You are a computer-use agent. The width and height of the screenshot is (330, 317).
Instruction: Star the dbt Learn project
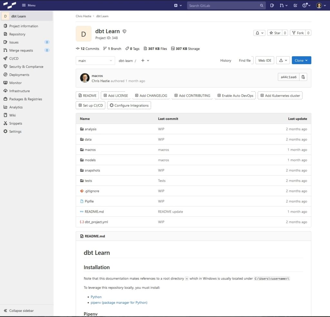276,33
